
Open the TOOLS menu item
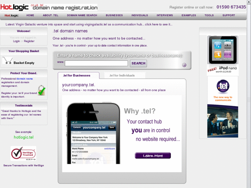click(x=209, y=16)
